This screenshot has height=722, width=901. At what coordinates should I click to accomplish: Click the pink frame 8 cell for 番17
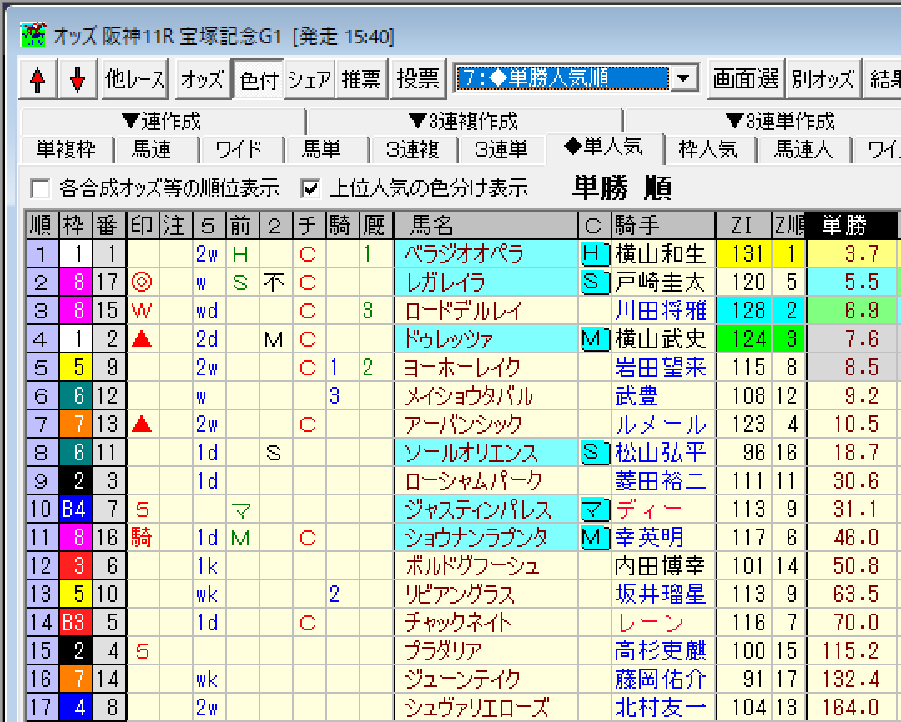coord(76,282)
